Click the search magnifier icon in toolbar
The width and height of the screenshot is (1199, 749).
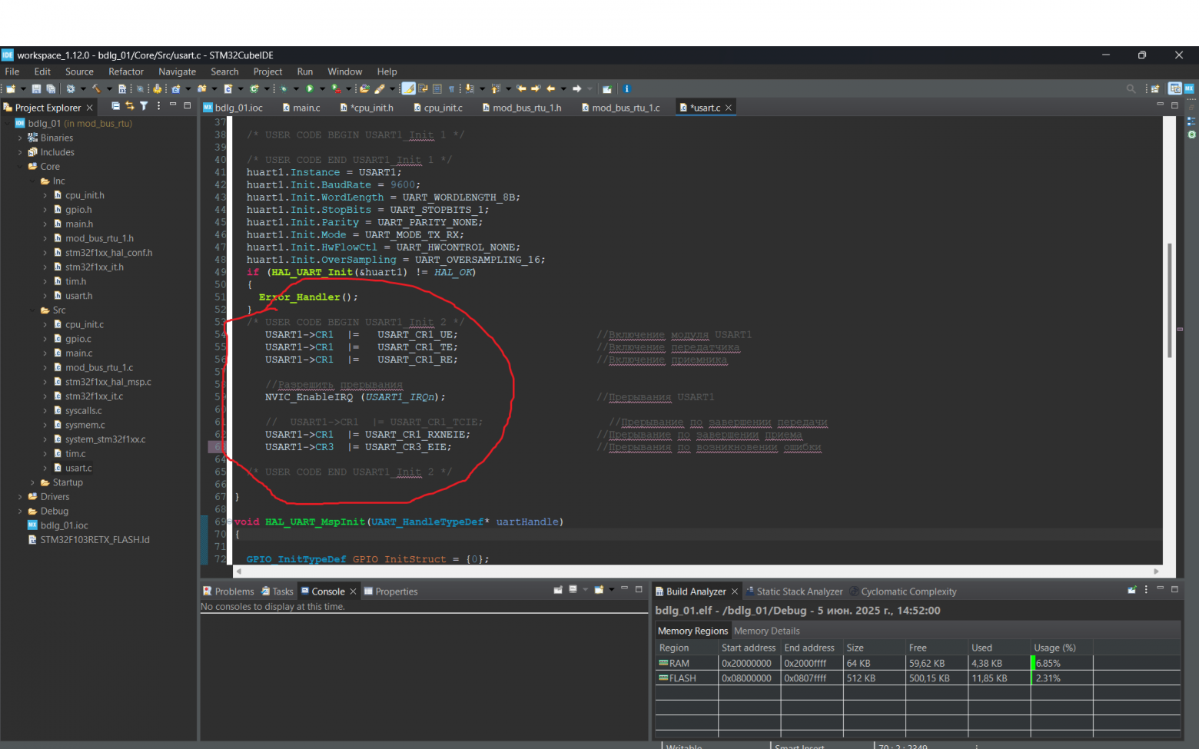pyautogui.click(x=1131, y=89)
